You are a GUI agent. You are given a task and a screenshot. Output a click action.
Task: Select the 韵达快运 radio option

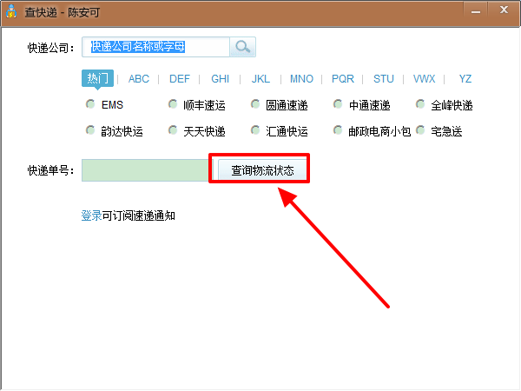pos(90,130)
